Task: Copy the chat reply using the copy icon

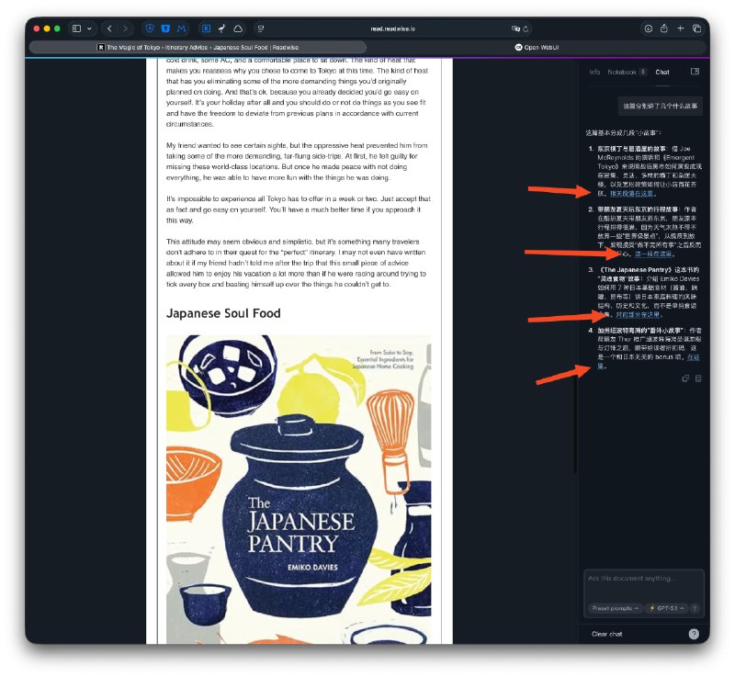Action: pos(684,378)
